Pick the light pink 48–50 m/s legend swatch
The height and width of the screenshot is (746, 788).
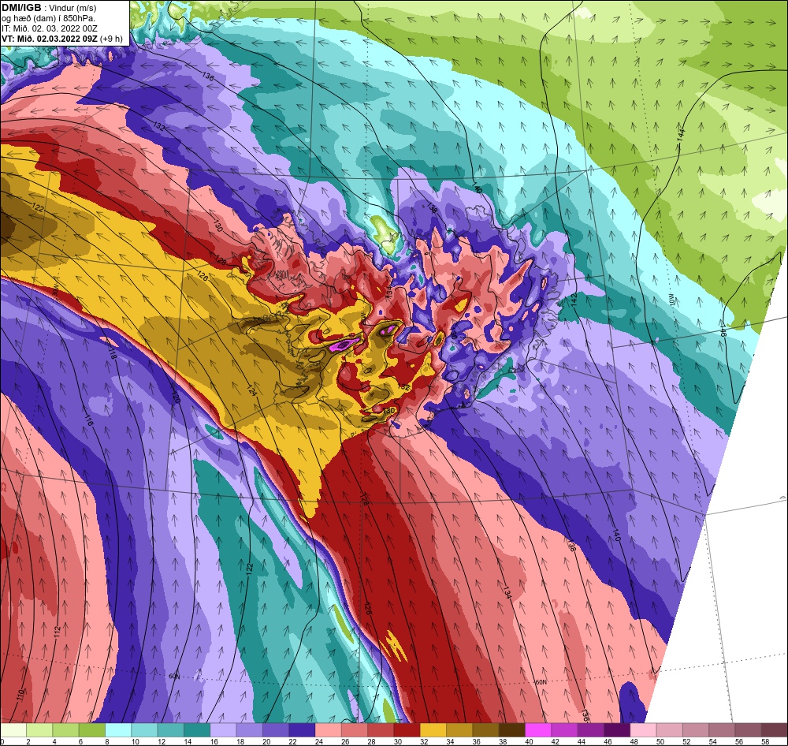643,730
